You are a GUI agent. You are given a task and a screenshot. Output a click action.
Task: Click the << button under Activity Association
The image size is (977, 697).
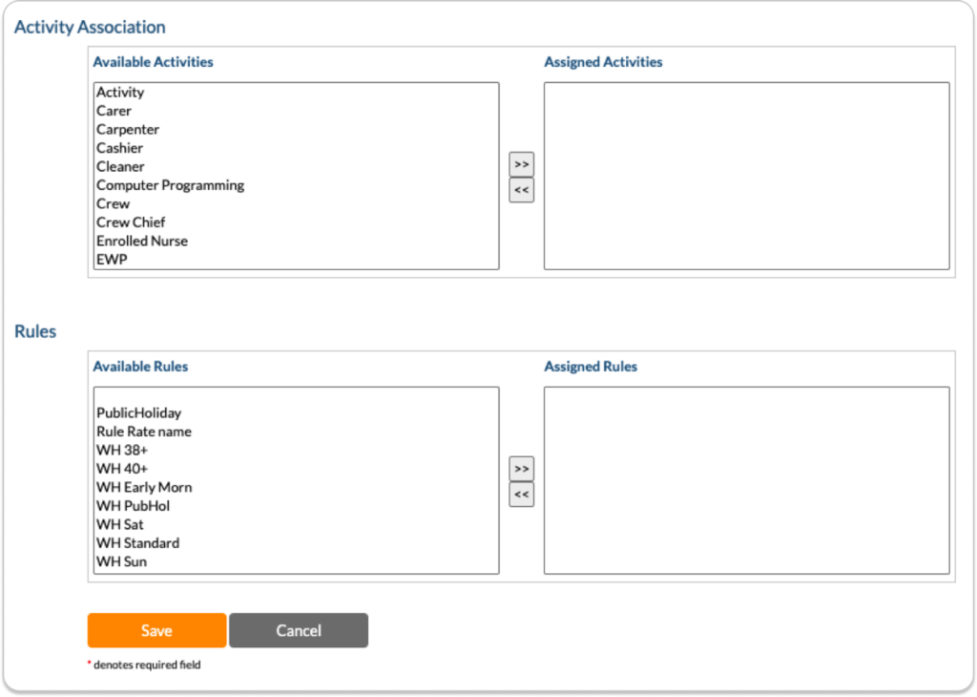521,191
